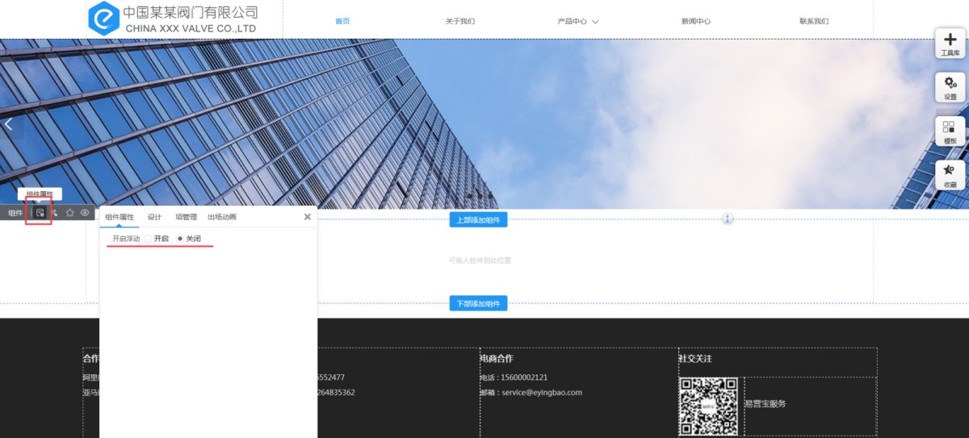Viewport: 969px width, 438px height.
Task: Switch to the 项管理 tab
Action: [186, 217]
